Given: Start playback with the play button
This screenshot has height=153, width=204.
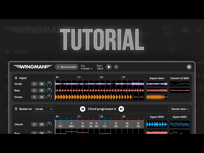Looking at the screenshot, I should [109, 67].
